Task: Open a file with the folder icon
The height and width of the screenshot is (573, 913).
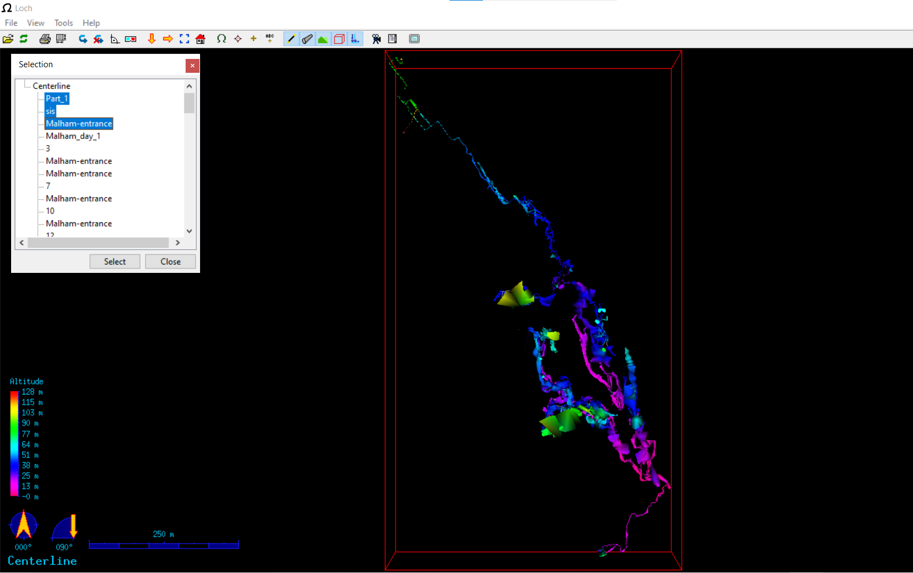Action: [x=8, y=39]
